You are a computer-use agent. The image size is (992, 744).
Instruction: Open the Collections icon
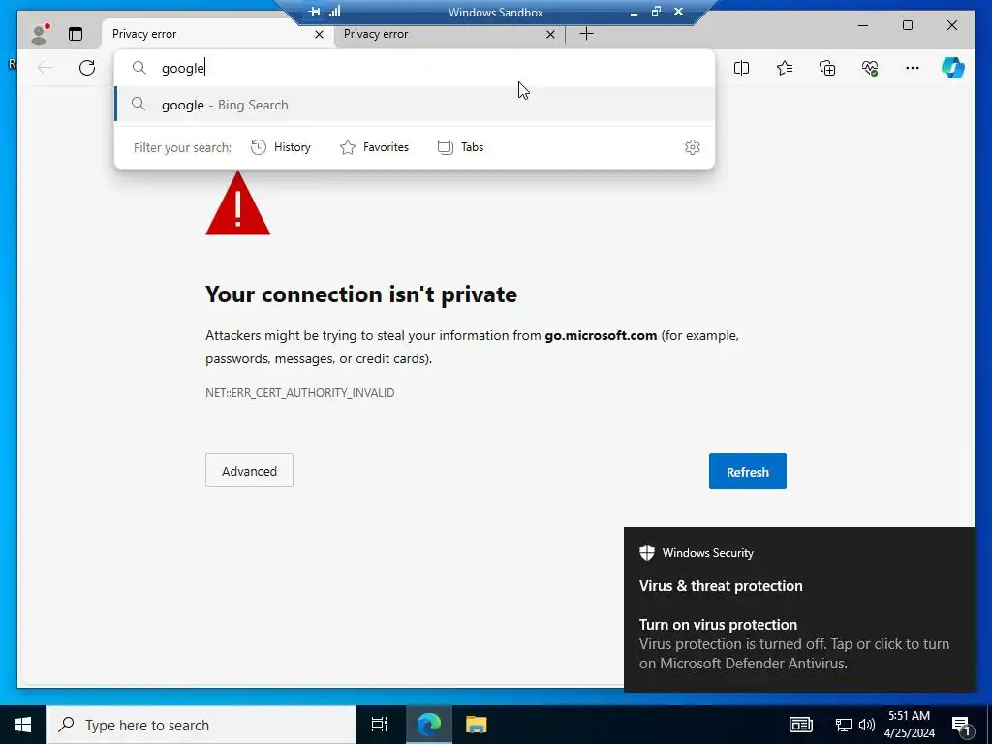click(x=827, y=68)
